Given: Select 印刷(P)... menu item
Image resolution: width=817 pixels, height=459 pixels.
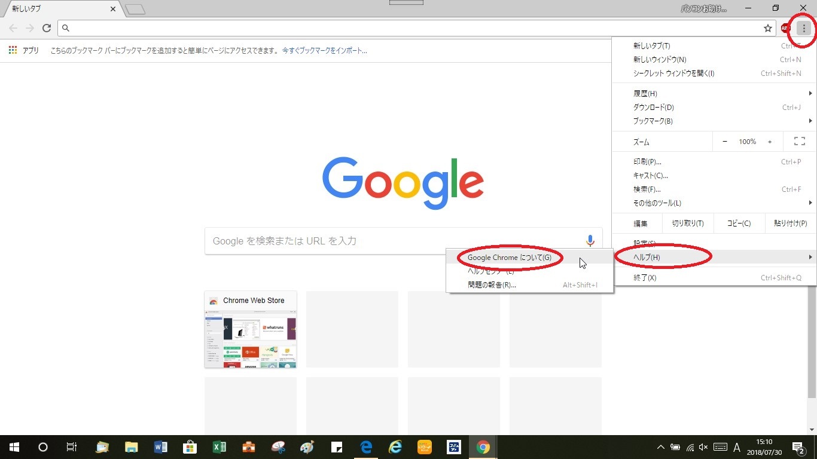Looking at the screenshot, I should [x=714, y=162].
